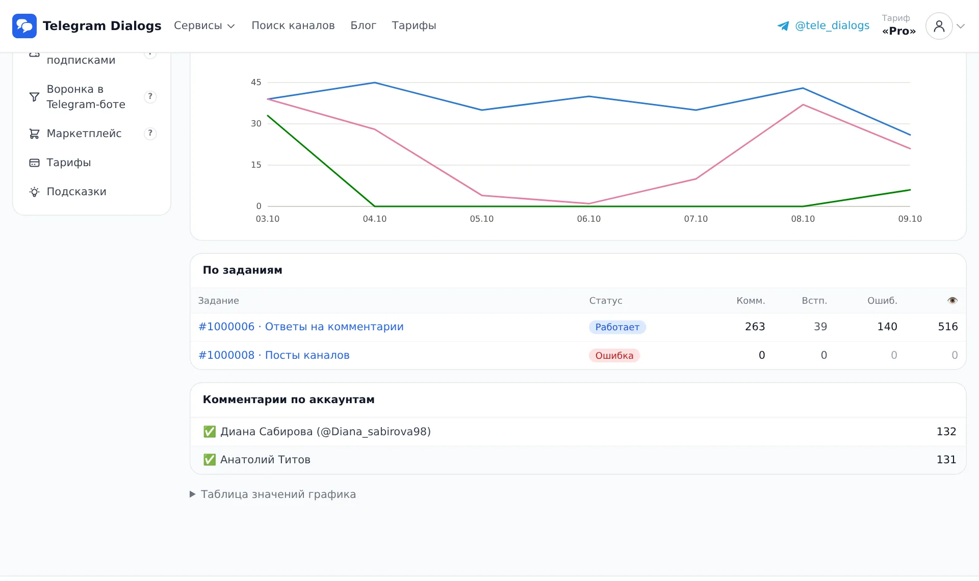Click Telegram Dialogs brand name link
979x581 pixels.
click(102, 26)
